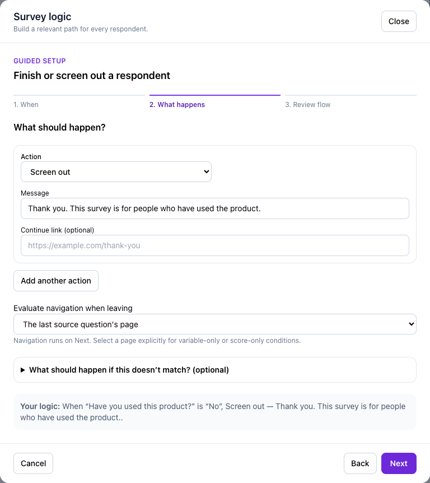Expand the disclosure triangle for doesn't match section
Image resolution: width=430 pixels, height=483 pixels.
pos(23,370)
